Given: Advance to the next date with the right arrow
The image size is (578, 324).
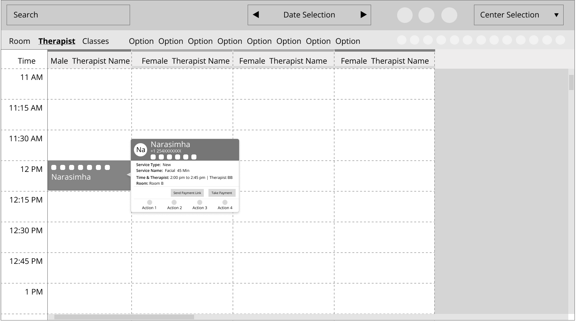Looking at the screenshot, I should coord(363,15).
